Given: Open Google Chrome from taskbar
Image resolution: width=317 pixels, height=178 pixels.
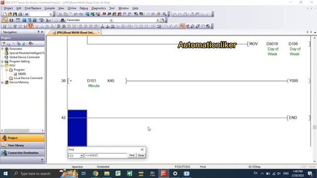Looking at the screenshot, I should pyautogui.click(x=96, y=174).
